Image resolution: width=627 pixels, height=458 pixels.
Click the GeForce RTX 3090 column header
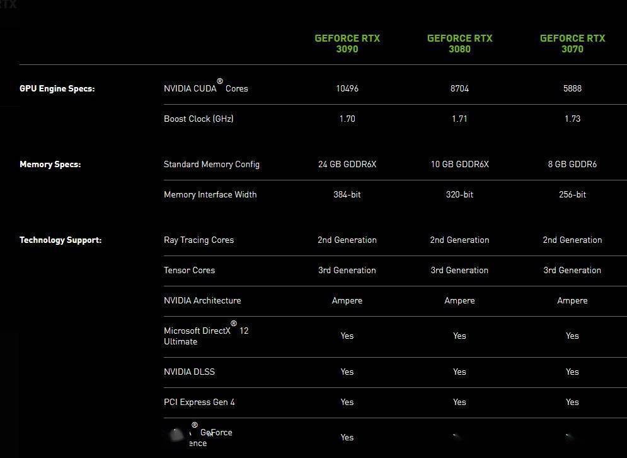pos(347,44)
